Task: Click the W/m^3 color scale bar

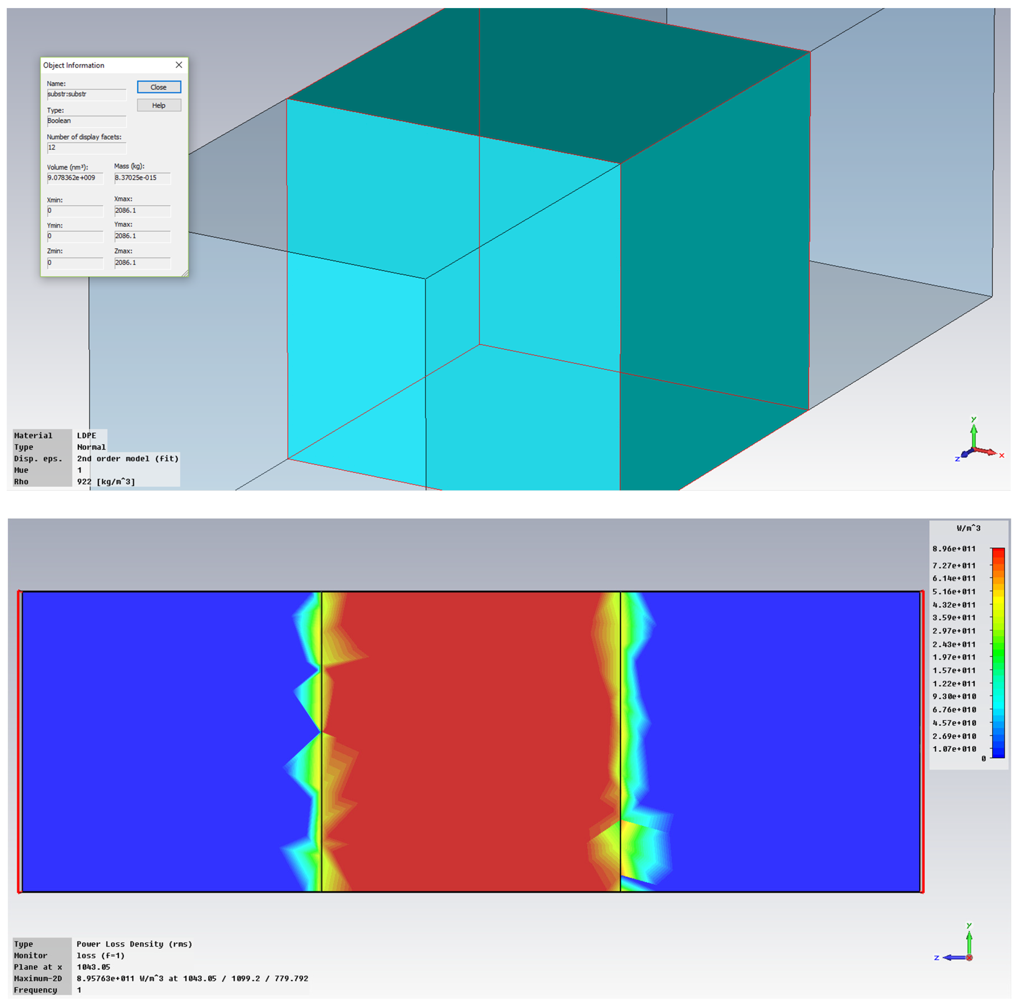Action: [998, 653]
